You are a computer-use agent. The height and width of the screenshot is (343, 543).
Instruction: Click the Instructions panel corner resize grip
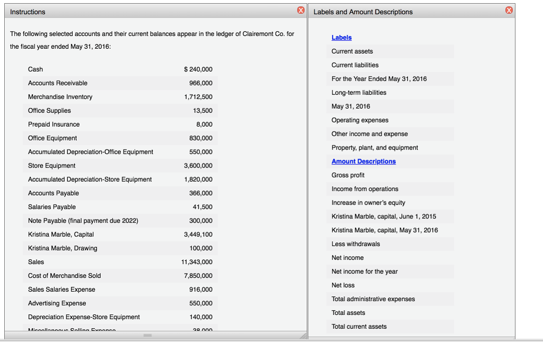pos(303,336)
